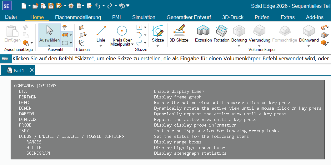Undo the last action
Image resolution: width=331 pixels, height=165 pixels.
pos(98,6)
